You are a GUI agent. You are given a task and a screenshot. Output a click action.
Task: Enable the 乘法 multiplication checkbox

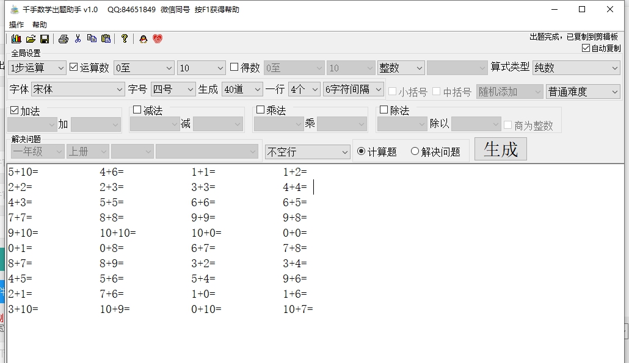260,109
